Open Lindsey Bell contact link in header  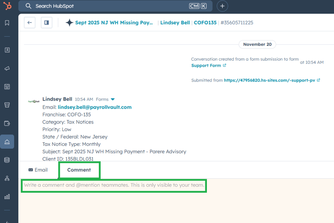pos(175,22)
